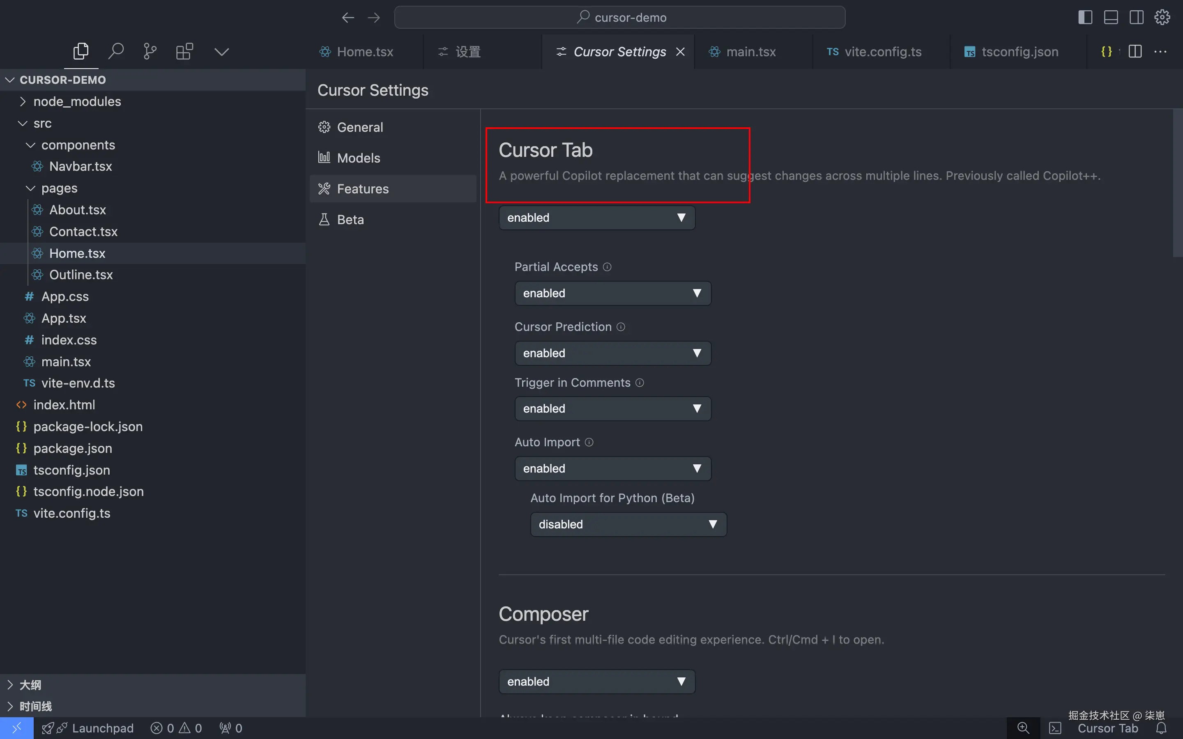Image resolution: width=1183 pixels, height=739 pixels.
Task: Open the Search view icon
Action: [116, 51]
